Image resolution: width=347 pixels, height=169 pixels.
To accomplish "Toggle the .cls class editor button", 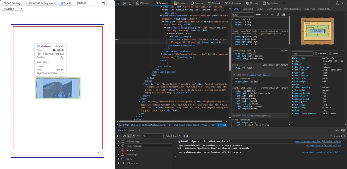I will [266, 15].
